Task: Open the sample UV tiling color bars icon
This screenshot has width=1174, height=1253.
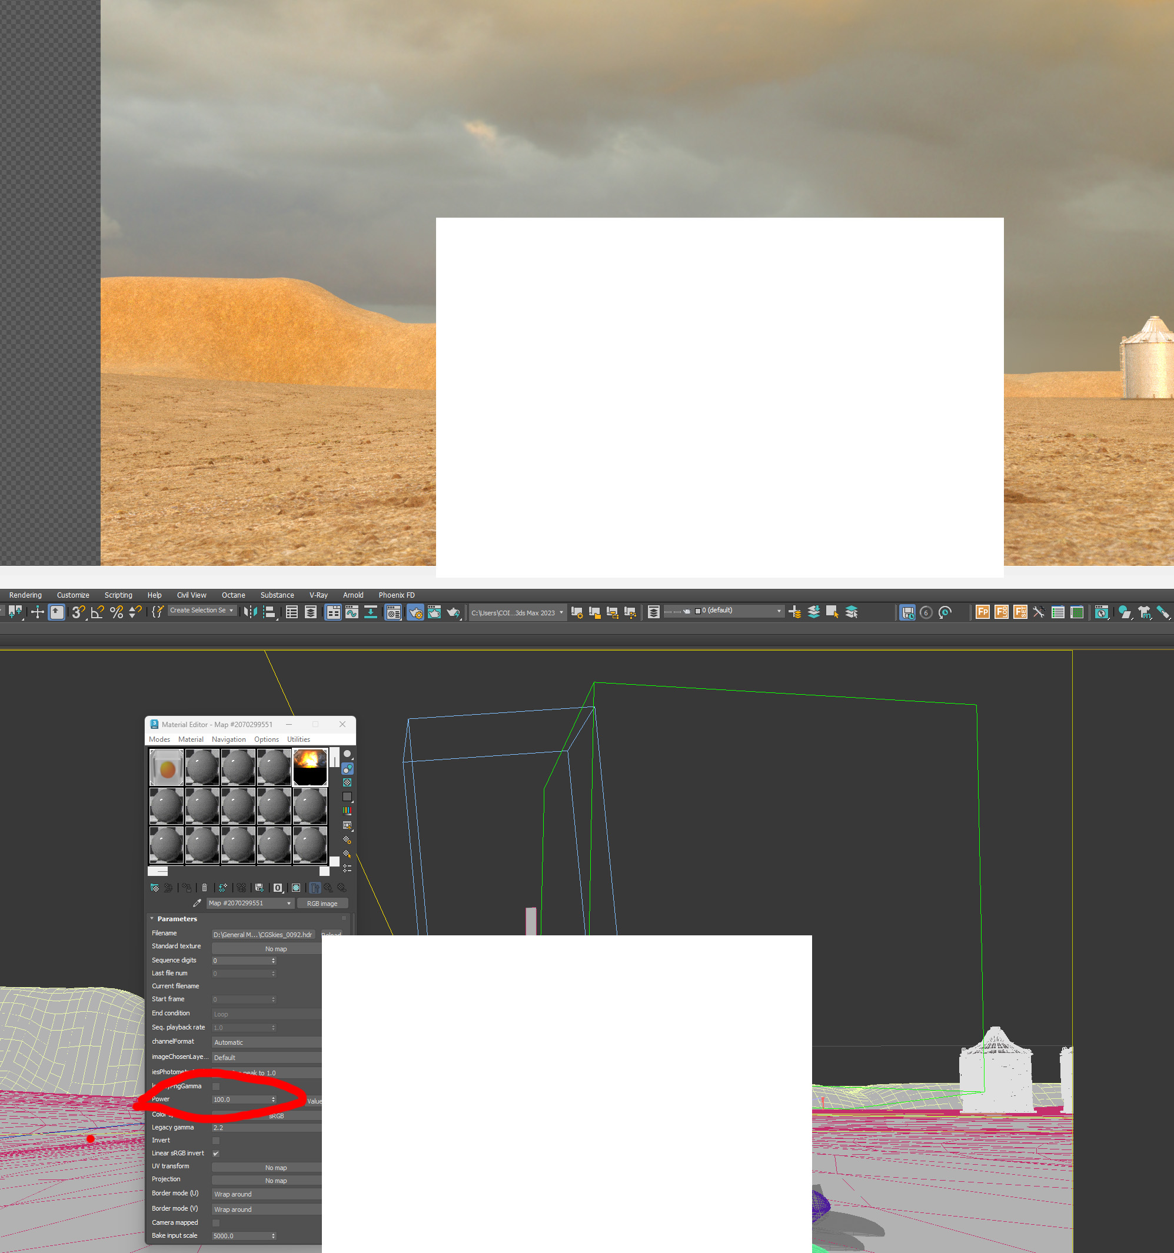Action: click(347, 811)
